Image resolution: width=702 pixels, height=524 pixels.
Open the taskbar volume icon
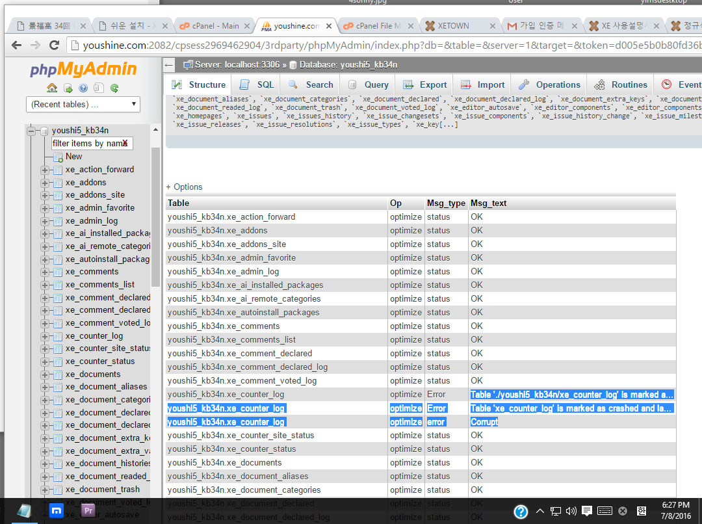click(571, 511)
